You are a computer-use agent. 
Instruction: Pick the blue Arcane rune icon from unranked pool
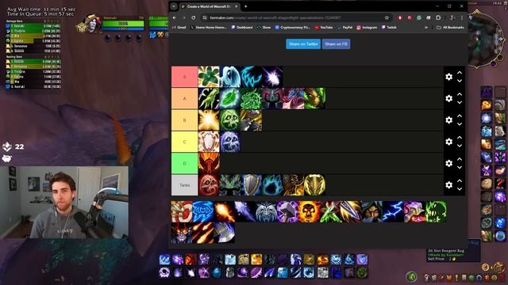pos(203,211)
